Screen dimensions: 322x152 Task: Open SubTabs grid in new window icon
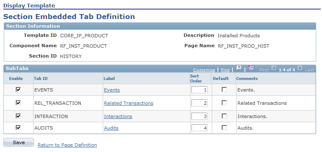coord(238,68)
